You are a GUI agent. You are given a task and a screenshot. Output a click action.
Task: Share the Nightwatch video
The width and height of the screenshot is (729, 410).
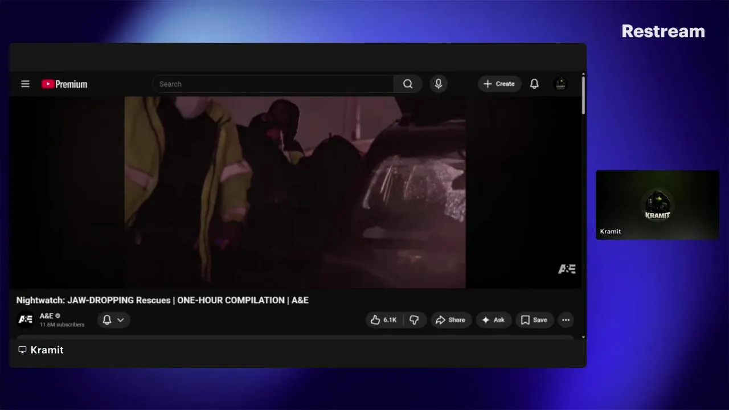tap(450, 320)
